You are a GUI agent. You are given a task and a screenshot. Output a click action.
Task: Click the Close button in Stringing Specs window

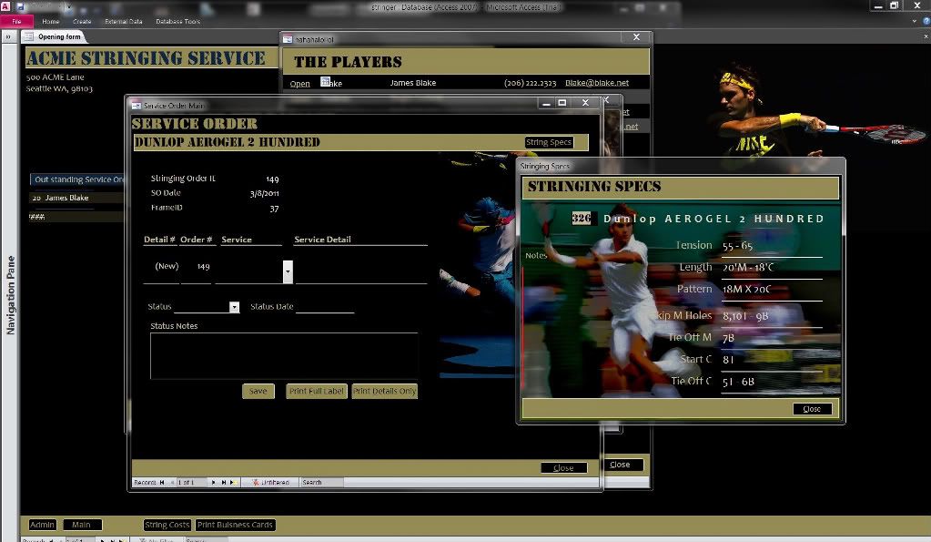point(813,409)
